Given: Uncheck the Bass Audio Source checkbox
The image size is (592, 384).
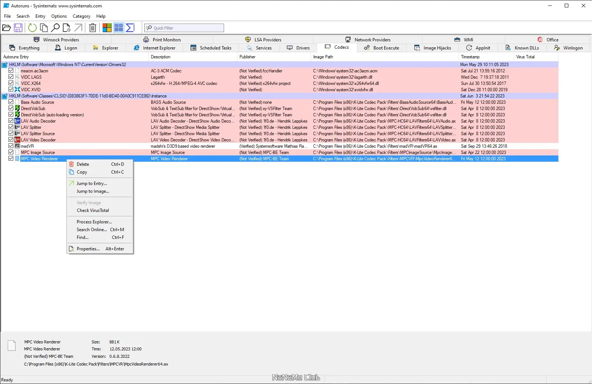Looking at the screenshot, I should pyautogui.click(x=11, y=102).
